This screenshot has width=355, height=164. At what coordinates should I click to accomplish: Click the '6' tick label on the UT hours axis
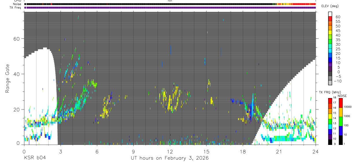pyautogui.click(x=97, y=151)
